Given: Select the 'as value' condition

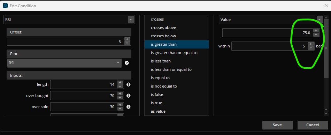Looking at the screenshot, I should point(177,111).
